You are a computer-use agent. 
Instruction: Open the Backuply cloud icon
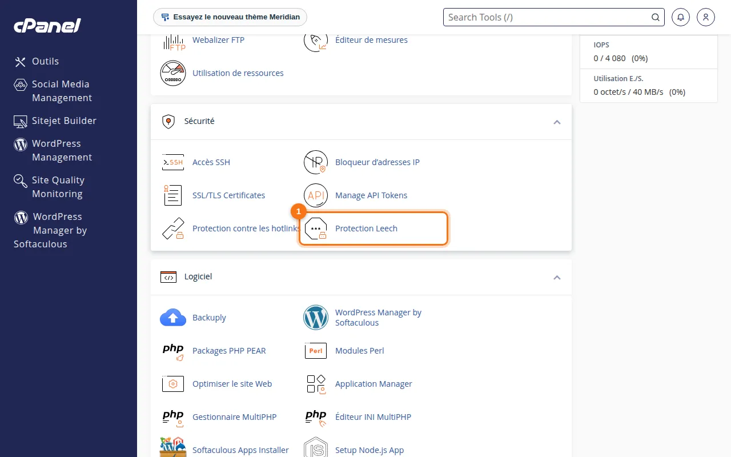click(x=173, y=318)
